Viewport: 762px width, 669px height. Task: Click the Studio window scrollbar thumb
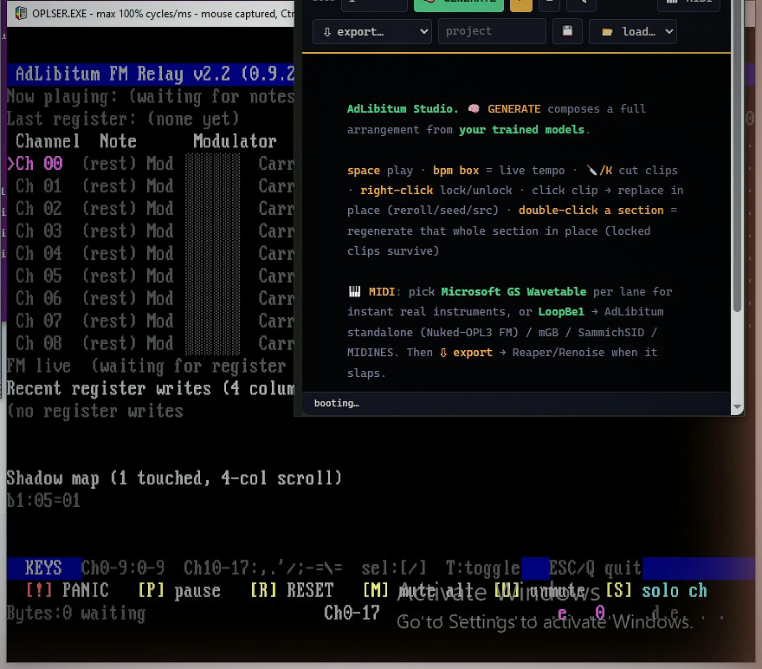click(x=737, y=156)
